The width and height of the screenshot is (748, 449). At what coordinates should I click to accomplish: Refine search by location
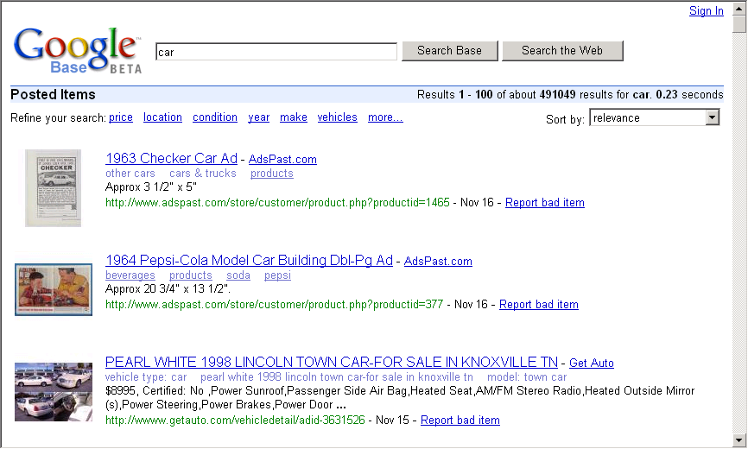tap(162, 117)
